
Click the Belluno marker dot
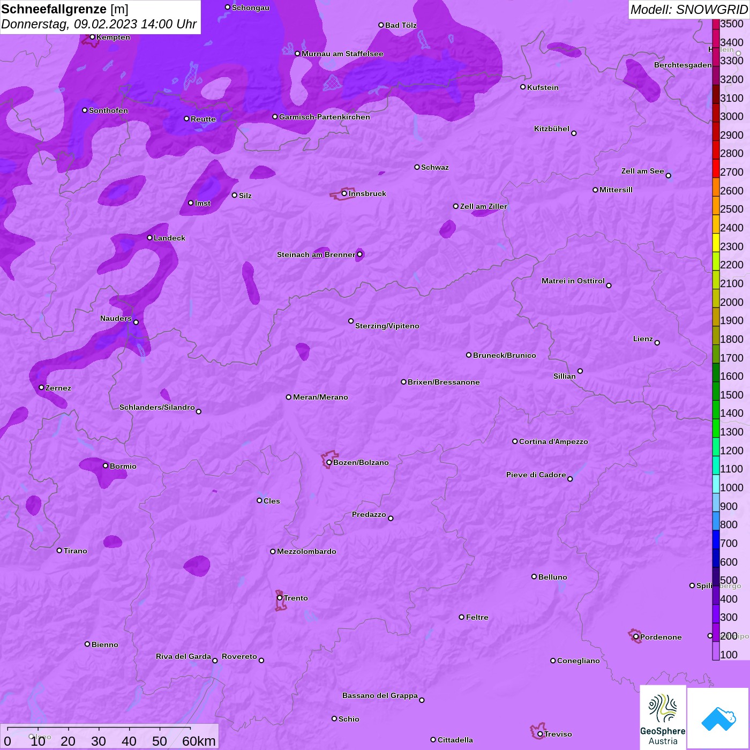(534, 576)
